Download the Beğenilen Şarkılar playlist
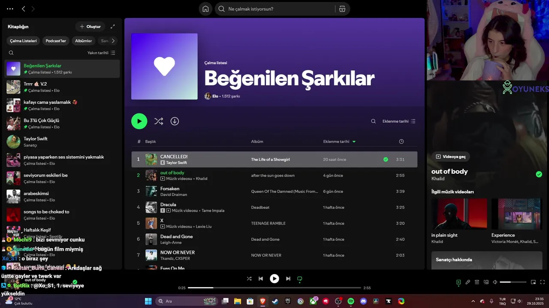 (175, 121)
